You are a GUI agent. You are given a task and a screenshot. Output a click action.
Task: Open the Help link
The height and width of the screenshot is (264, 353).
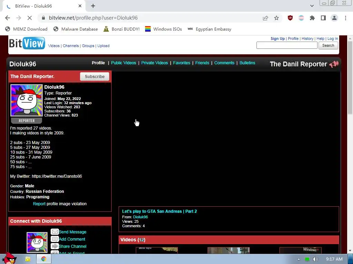tap(320, 38)
